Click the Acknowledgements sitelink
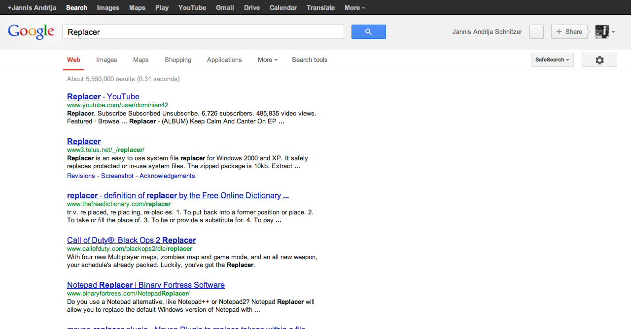This screenshot has width=631, height=329. (167, 176)
